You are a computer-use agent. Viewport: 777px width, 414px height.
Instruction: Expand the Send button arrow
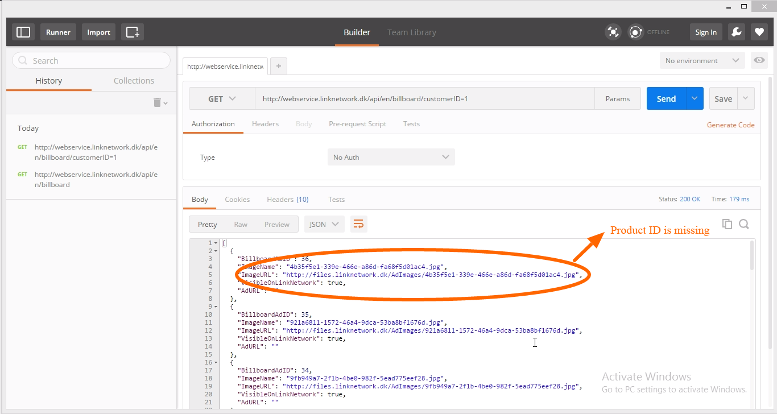695,98
